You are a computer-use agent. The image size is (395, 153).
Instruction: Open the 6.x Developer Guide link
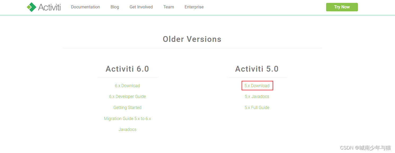tap(127, 97)
